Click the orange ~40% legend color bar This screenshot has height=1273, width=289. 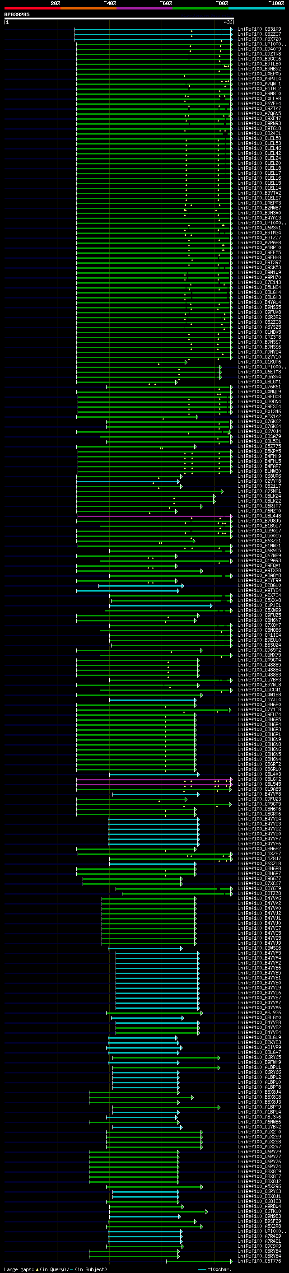pyautogui.click(x=89, y=9)
